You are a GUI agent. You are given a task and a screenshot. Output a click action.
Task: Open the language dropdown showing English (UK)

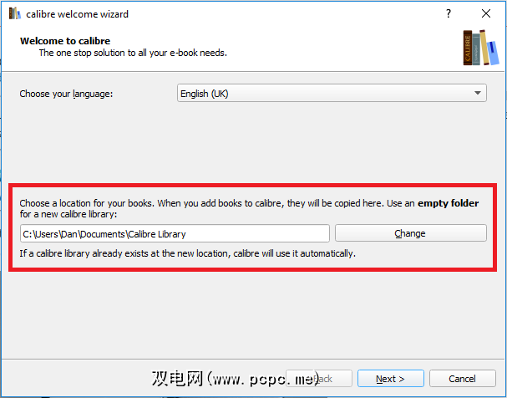332,93
